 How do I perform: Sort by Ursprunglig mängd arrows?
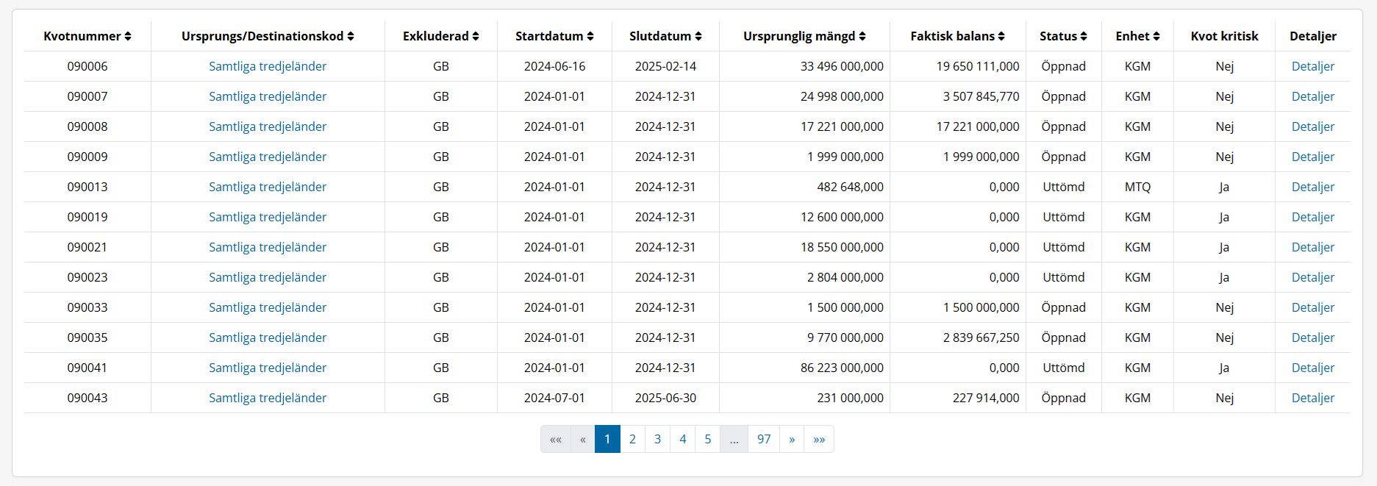[x=862, y=36]
